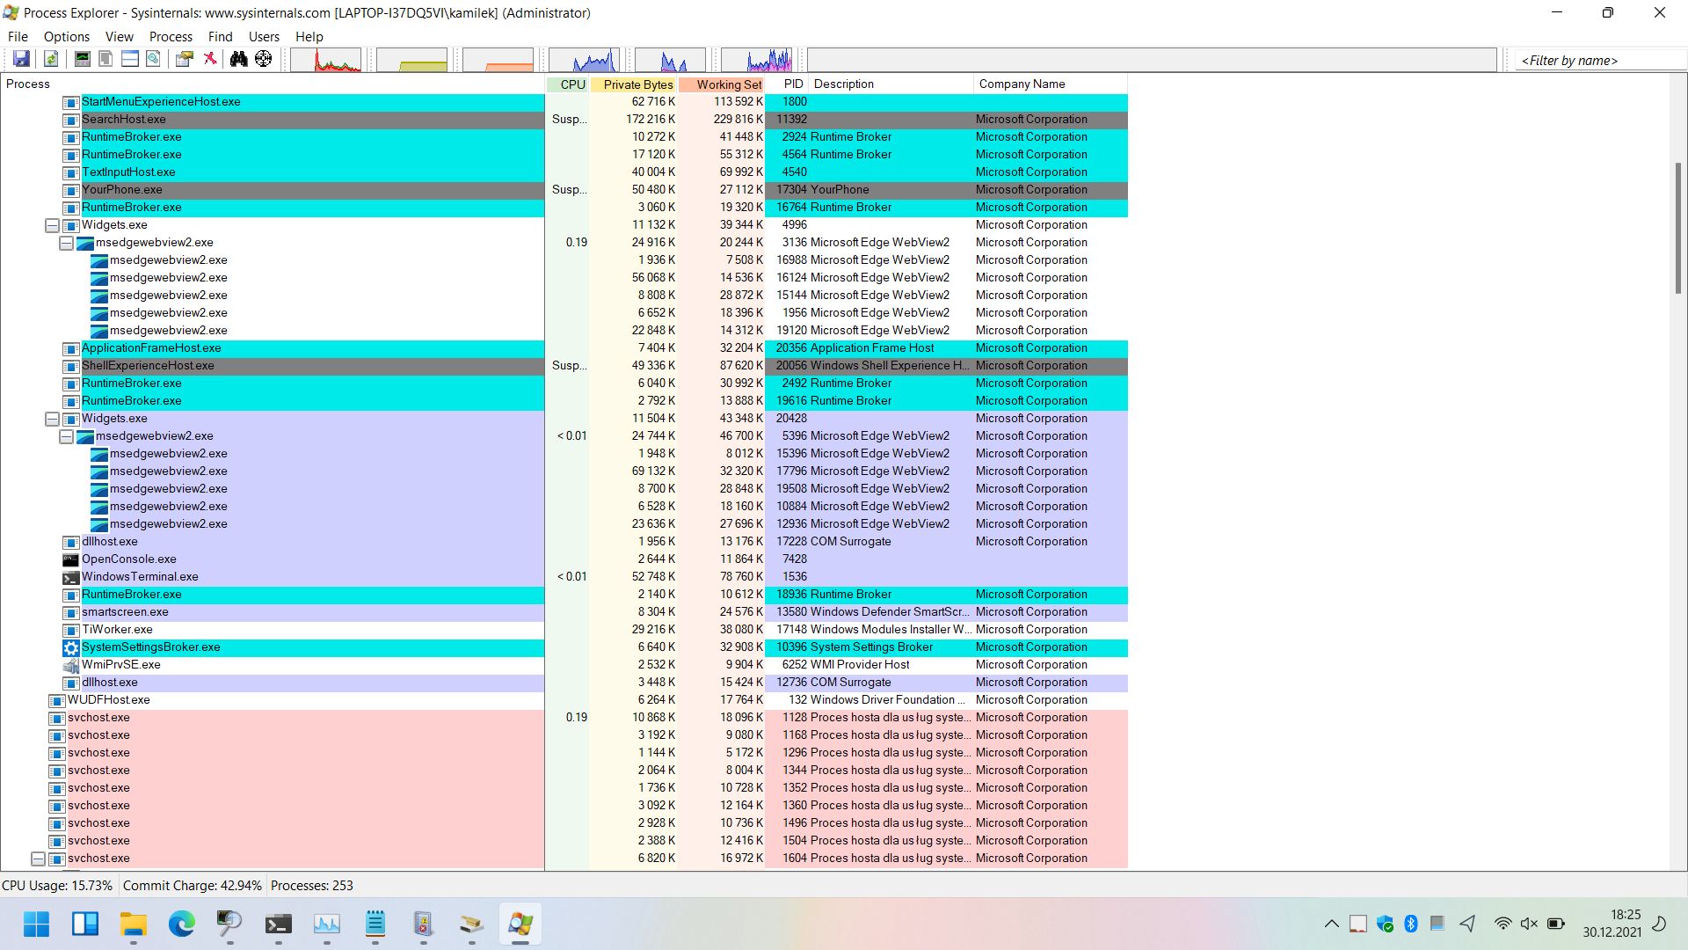The image size is (1688, 950).
Task: Kill selected process using the red X
Action: click(x=210, y=59)
